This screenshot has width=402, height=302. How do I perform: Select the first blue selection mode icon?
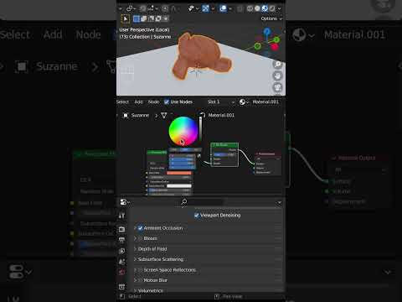[x=137, y=18]
